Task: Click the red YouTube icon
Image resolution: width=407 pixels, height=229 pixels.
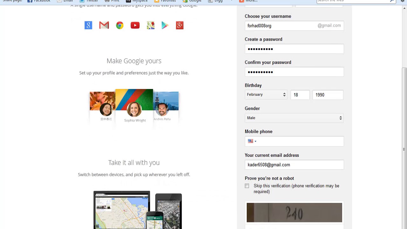Action: (x=135, y=25)
